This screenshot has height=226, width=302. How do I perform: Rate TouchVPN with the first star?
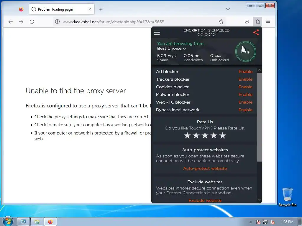click(187, 135)
